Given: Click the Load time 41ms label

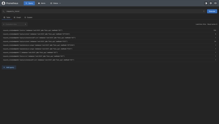Looking at the screenshot, I should [x=201, y=24].
